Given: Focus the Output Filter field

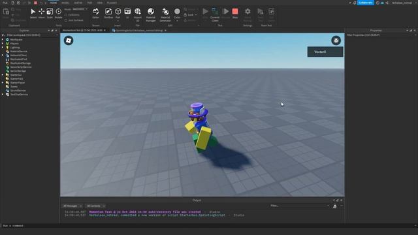Looking at the screenshot, I should [x=298, y=206].
